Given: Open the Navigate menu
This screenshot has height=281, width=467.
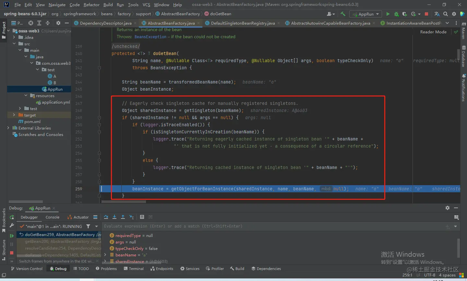Looking at the screenshot, I should coord(57,5).
